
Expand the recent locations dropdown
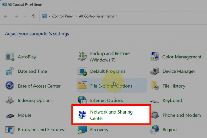coord(25,16)
